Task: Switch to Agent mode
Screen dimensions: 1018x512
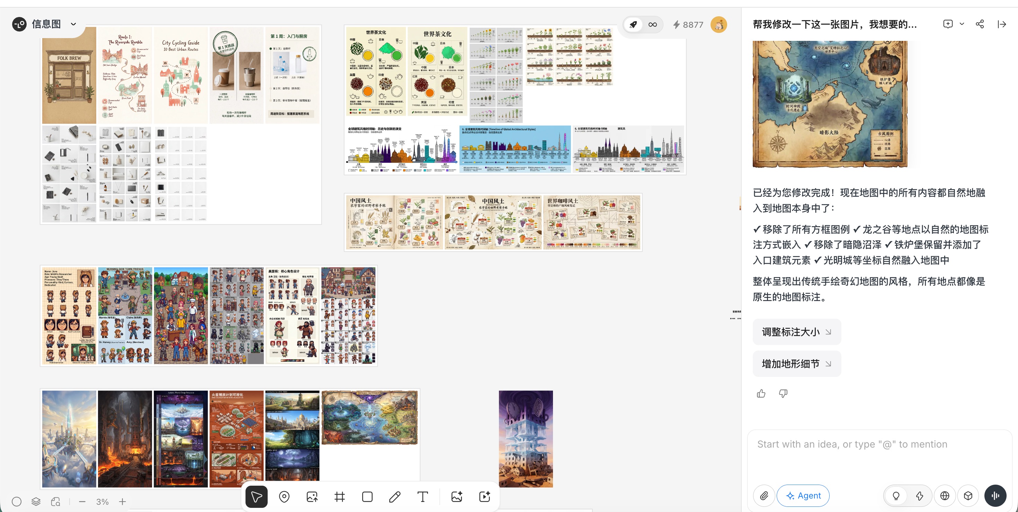Action: pos(803,495)
